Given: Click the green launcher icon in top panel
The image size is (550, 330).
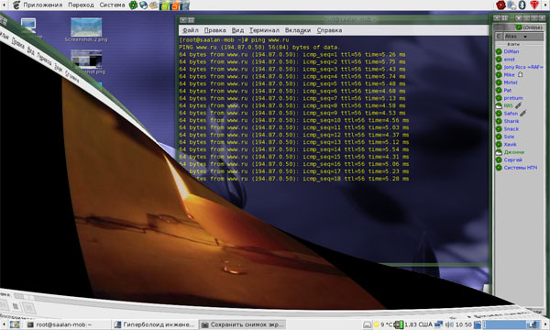Looking at the screenshot, I should (x=164, y=5).
